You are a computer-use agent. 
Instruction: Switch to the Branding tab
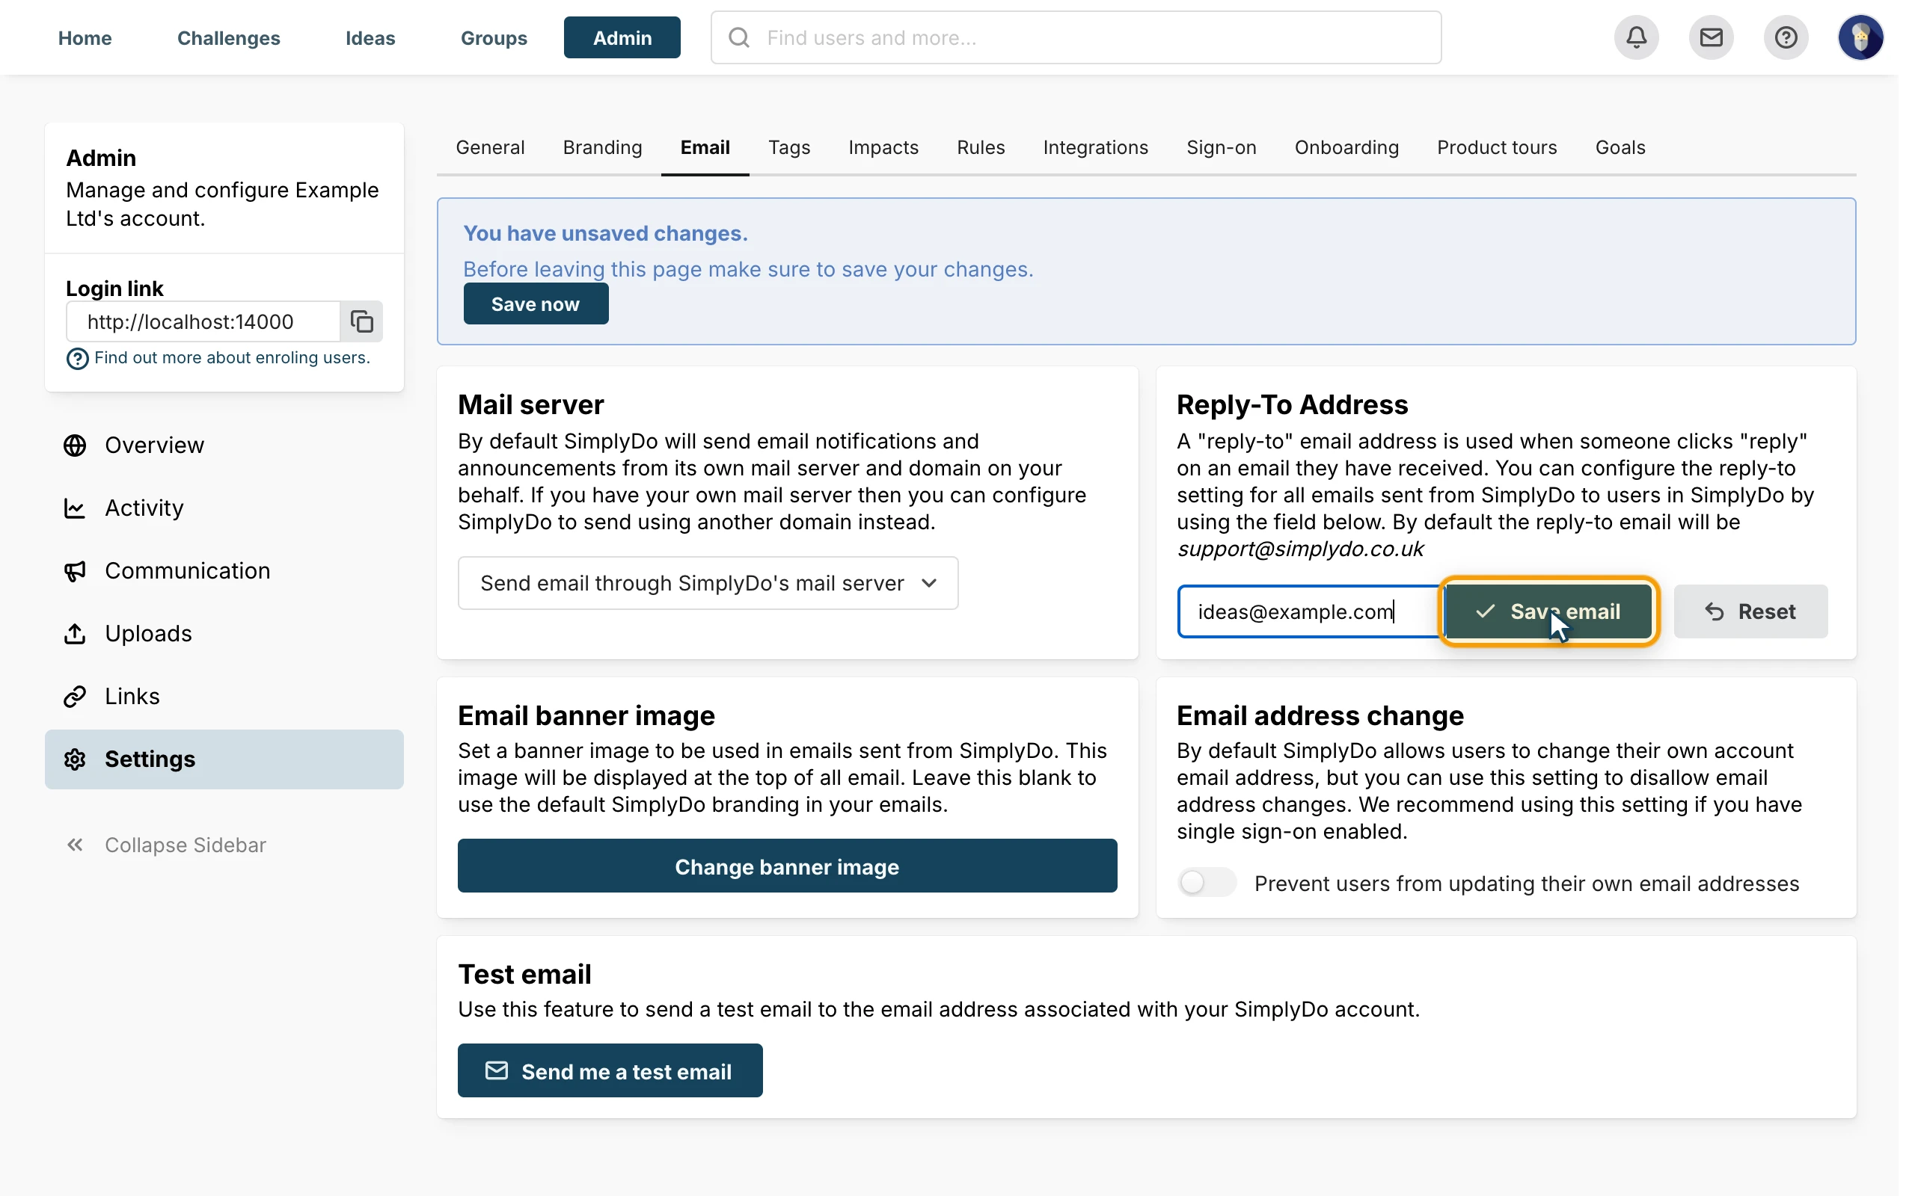(x=602, y=148)
